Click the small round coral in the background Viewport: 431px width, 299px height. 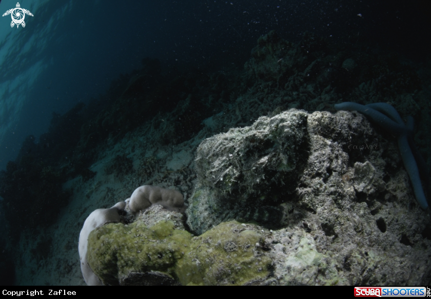pos(349,64)
